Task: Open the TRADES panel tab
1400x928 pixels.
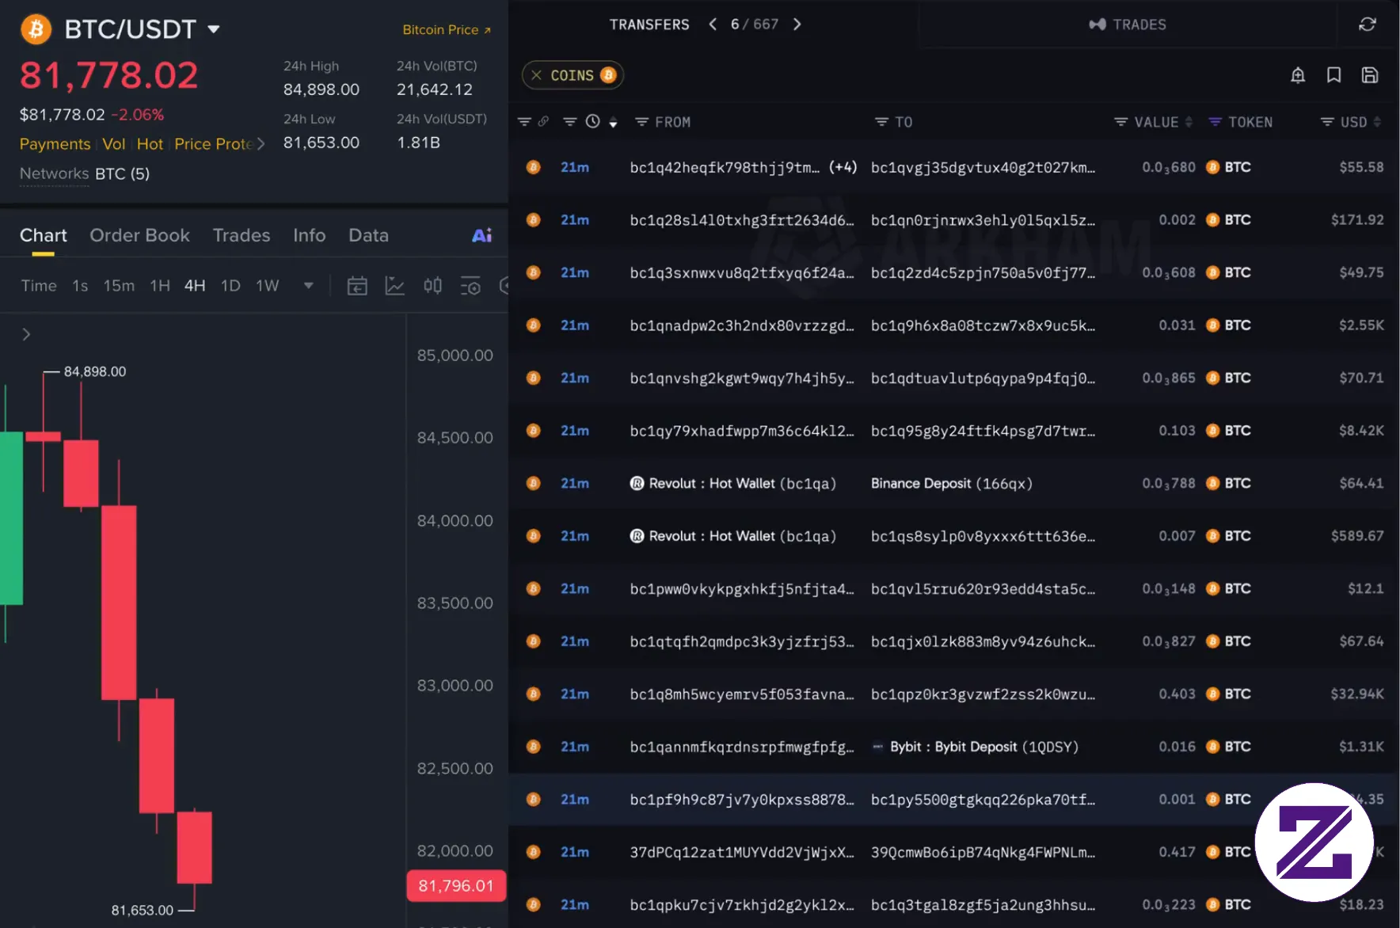Action: click(x=1128, y=25)
